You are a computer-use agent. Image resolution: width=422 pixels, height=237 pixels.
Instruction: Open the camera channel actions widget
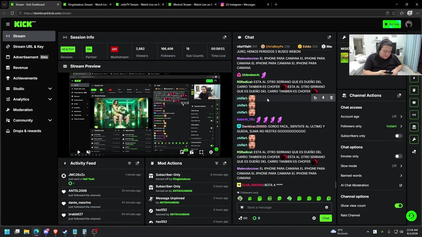(x=414, y=127)
